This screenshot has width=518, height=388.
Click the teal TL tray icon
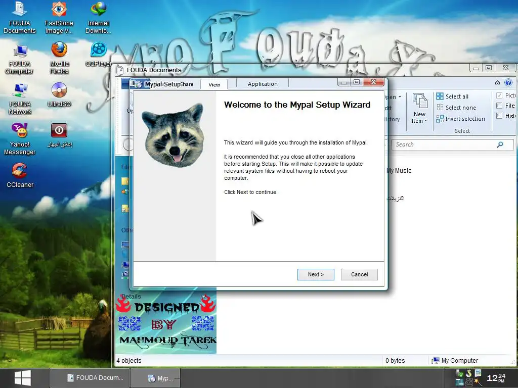[459, 383]
